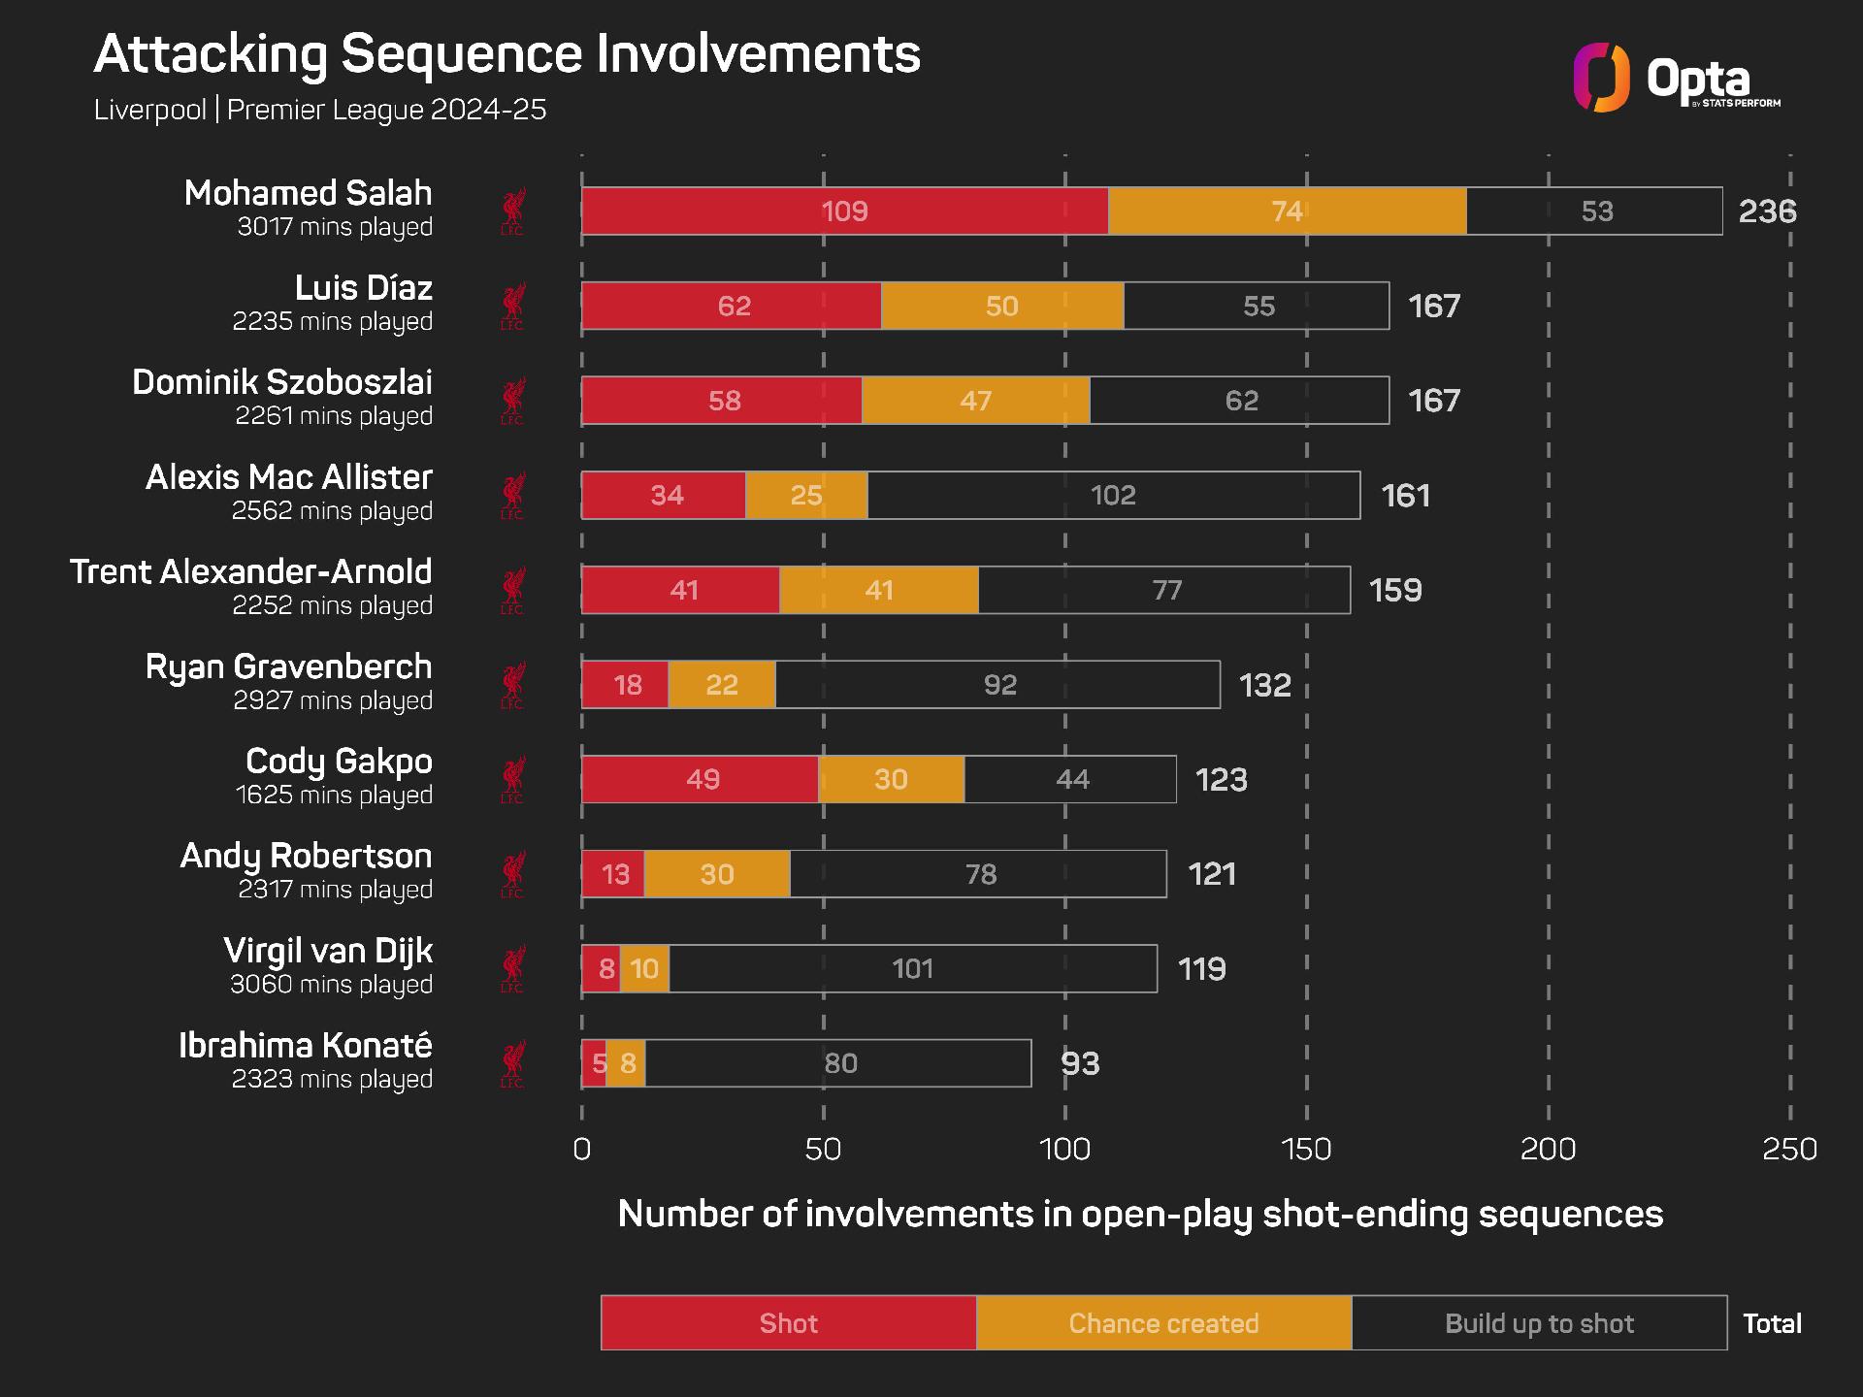Click Trent Alexander-Arnold's player name
The width and height of the screenshot is (1863, 1397).
click(250, 571)
